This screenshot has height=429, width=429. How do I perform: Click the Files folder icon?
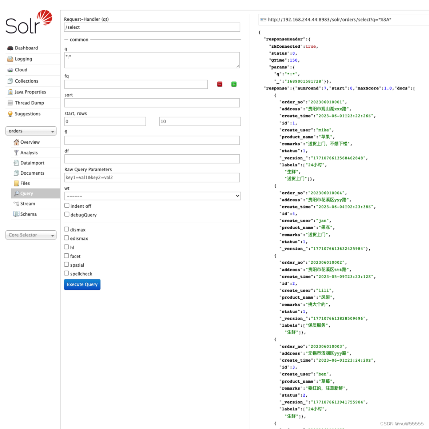pos(16,183)
